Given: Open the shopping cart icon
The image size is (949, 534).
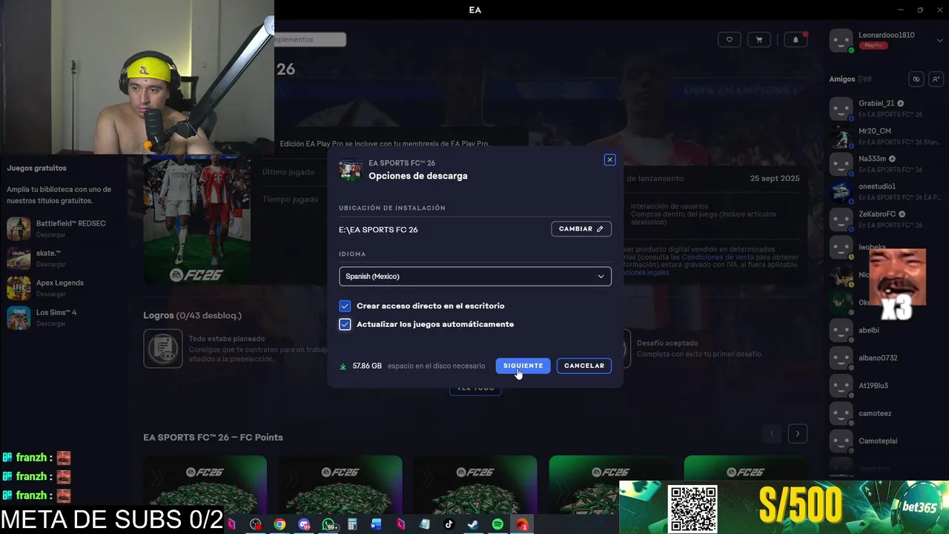Looking at the screenshot, I should (758, 39).
